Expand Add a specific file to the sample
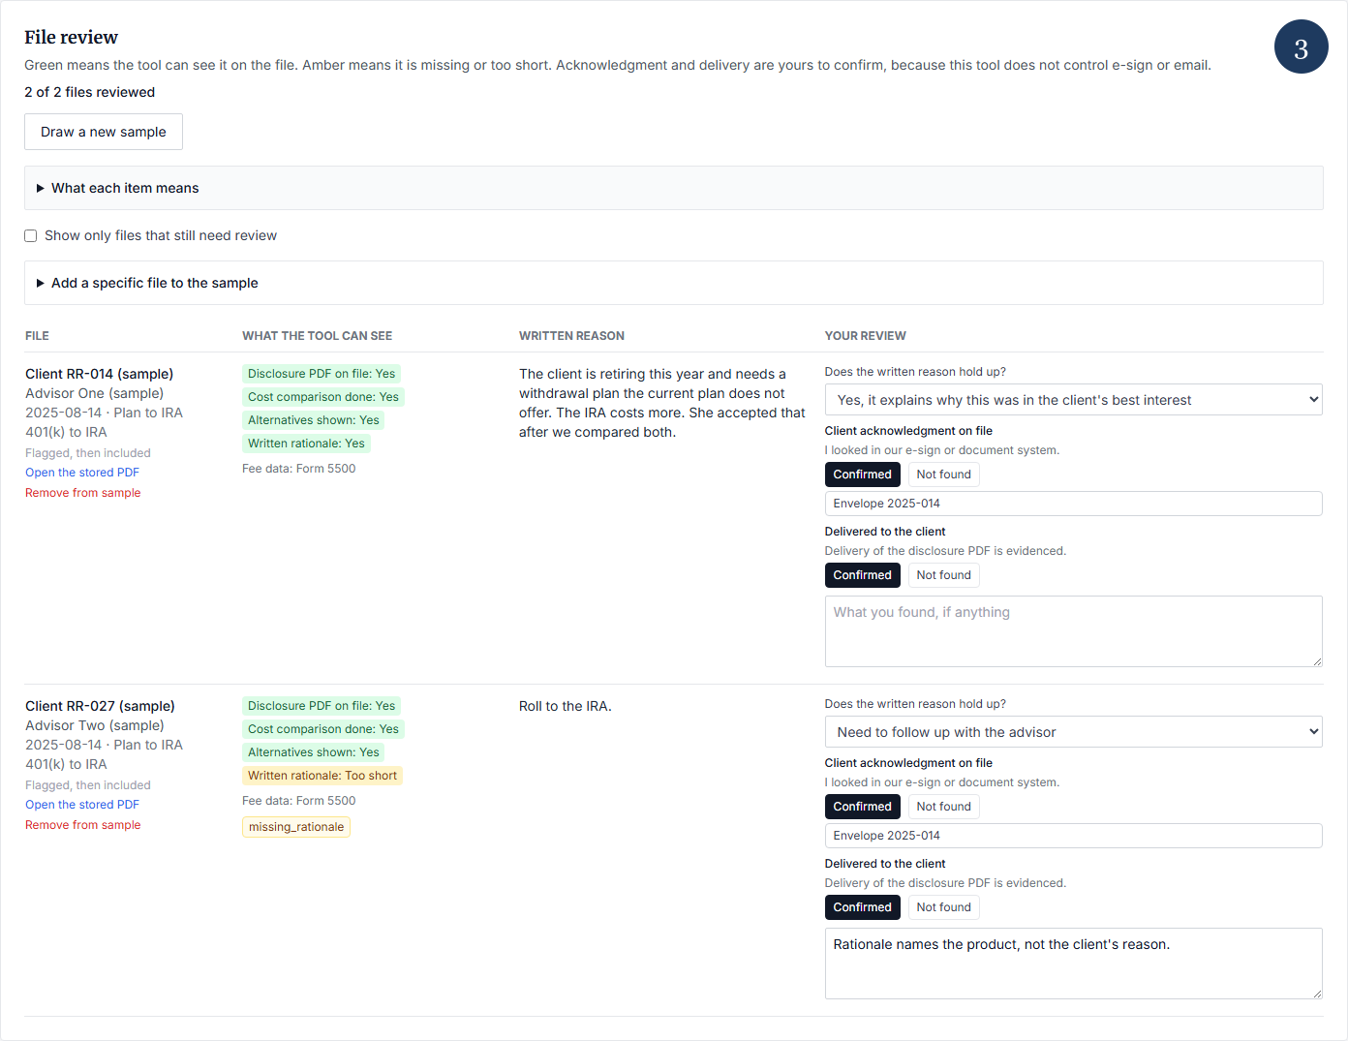This screenshot has height=1041, width=1348. coord(673,283)
